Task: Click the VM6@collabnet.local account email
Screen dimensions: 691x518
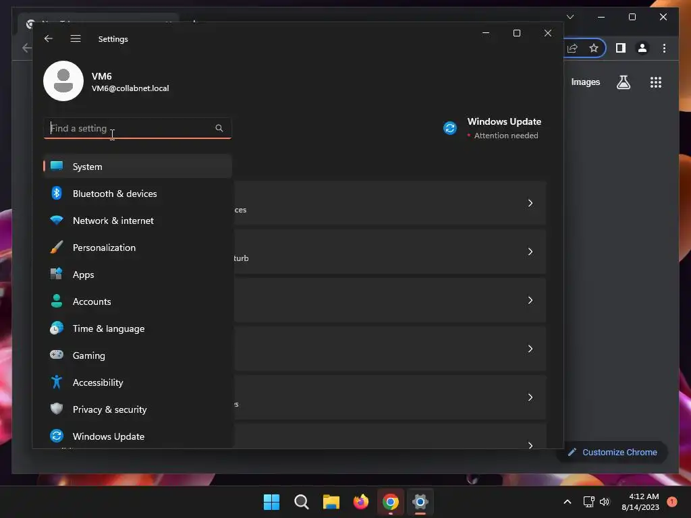Action: click(x=130, y=88)
